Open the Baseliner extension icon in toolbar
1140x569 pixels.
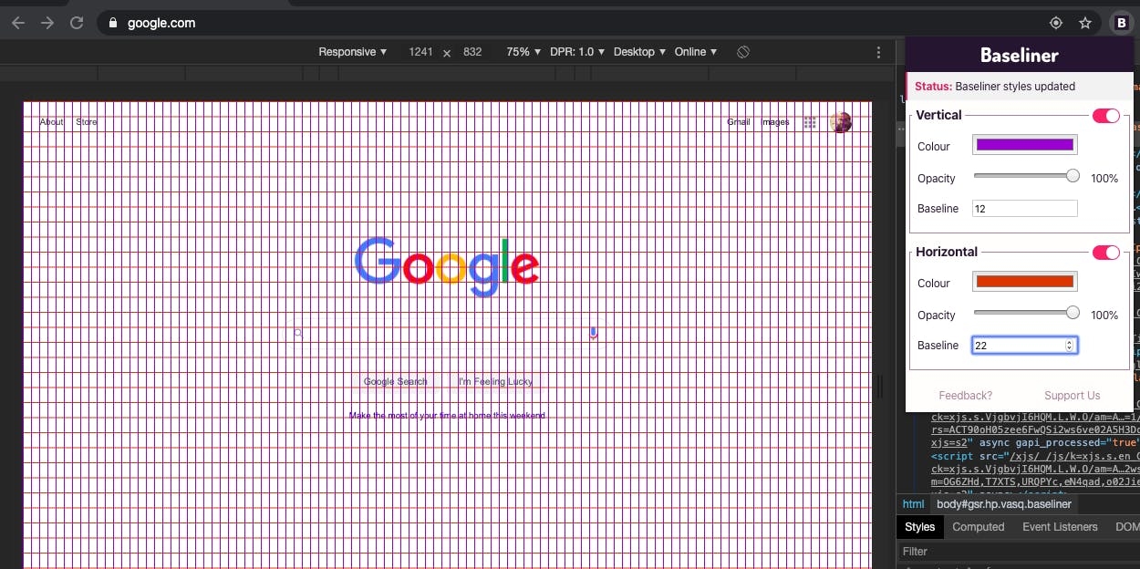click(x=1121, y=24)
